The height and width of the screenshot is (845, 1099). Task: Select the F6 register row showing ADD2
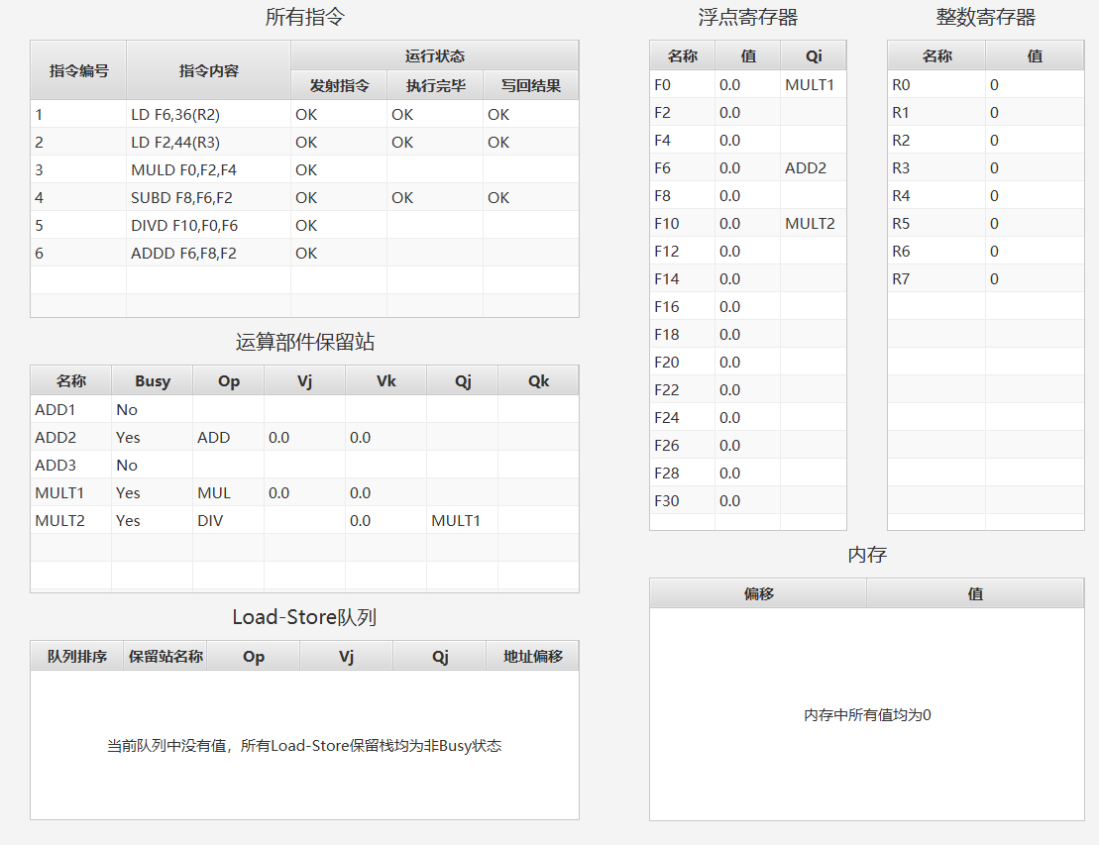tap(682, 167)
